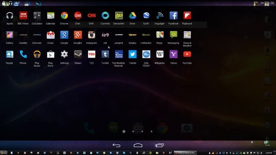Open DeviantArt app

pos(119,15)
